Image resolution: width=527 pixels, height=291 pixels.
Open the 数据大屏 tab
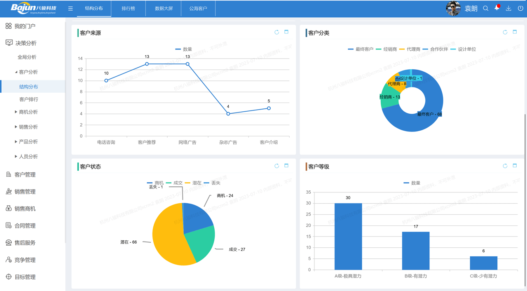pyautogui.click(x=164, y=9)
